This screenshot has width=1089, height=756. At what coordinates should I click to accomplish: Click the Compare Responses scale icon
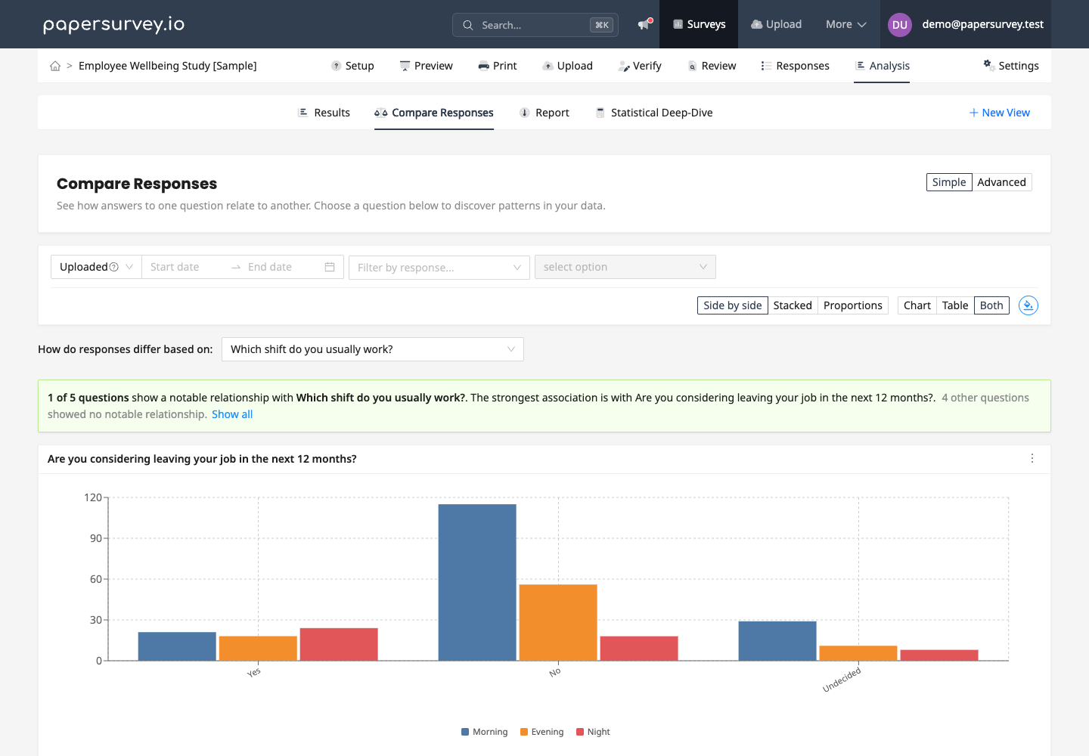click(x=380, y=113)
